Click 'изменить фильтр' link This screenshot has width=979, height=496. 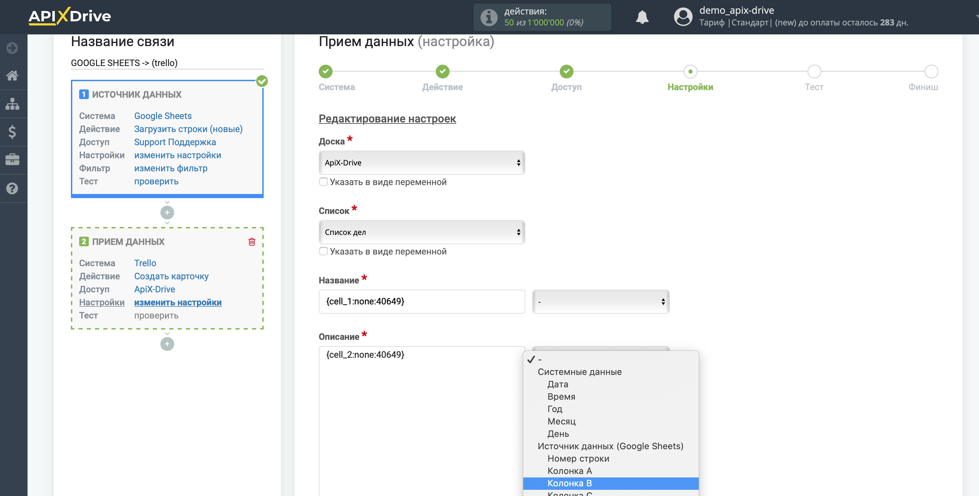[x=171, y=168]
